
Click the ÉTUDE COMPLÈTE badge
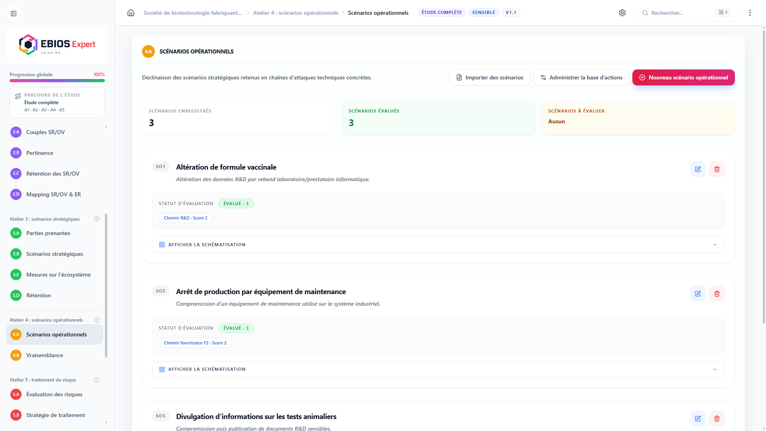[x=442, y=12]
